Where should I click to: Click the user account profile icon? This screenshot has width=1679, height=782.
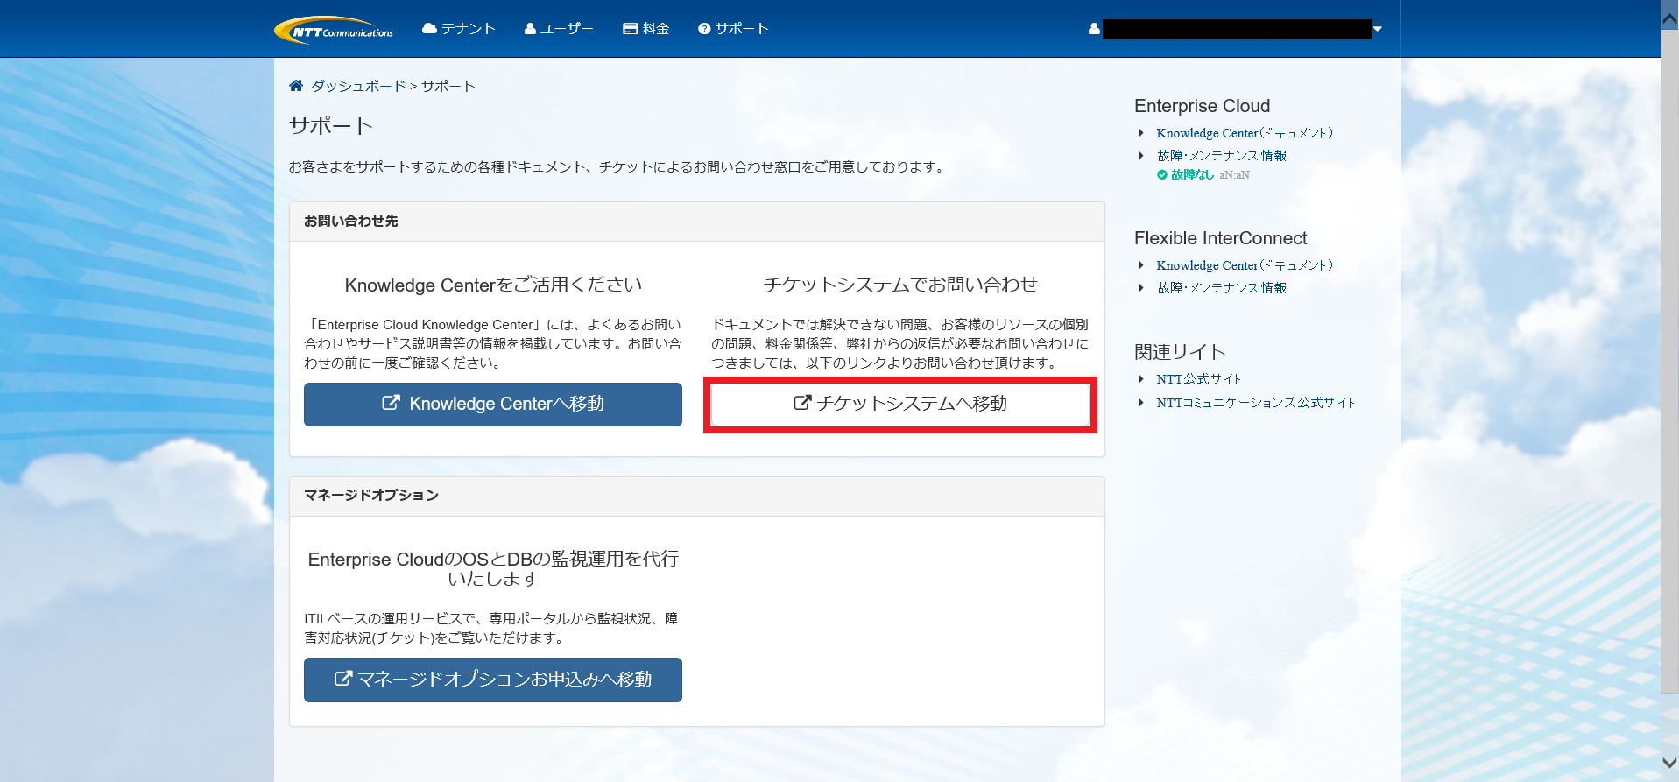pyautogui.click(x=1094, y=29)
